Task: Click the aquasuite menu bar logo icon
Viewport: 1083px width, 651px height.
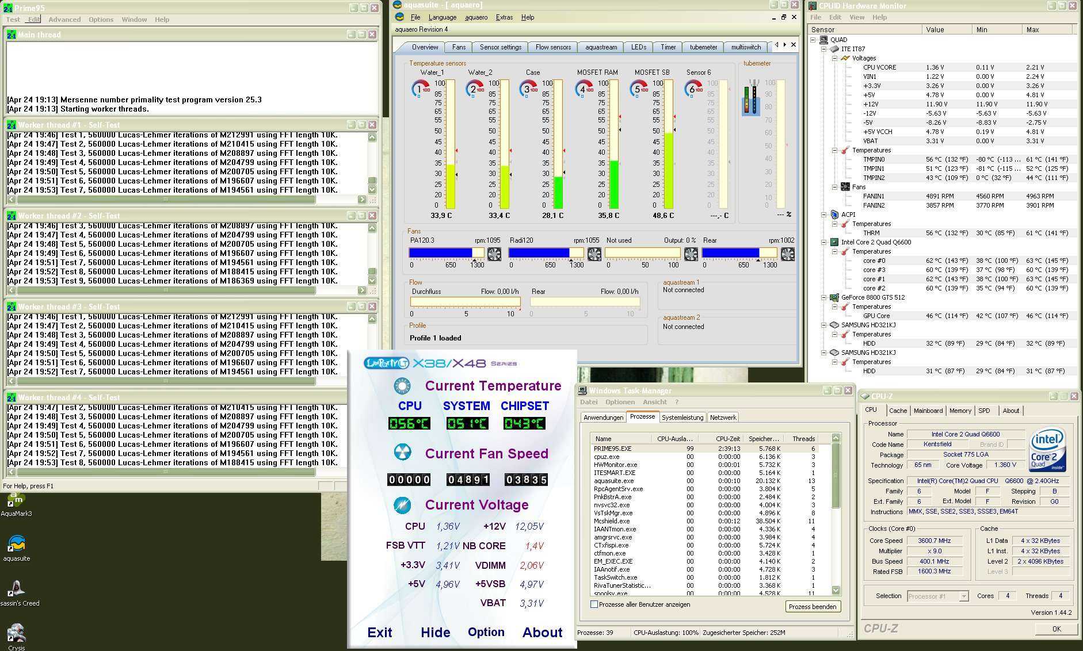Action: (x=399, y=17)
